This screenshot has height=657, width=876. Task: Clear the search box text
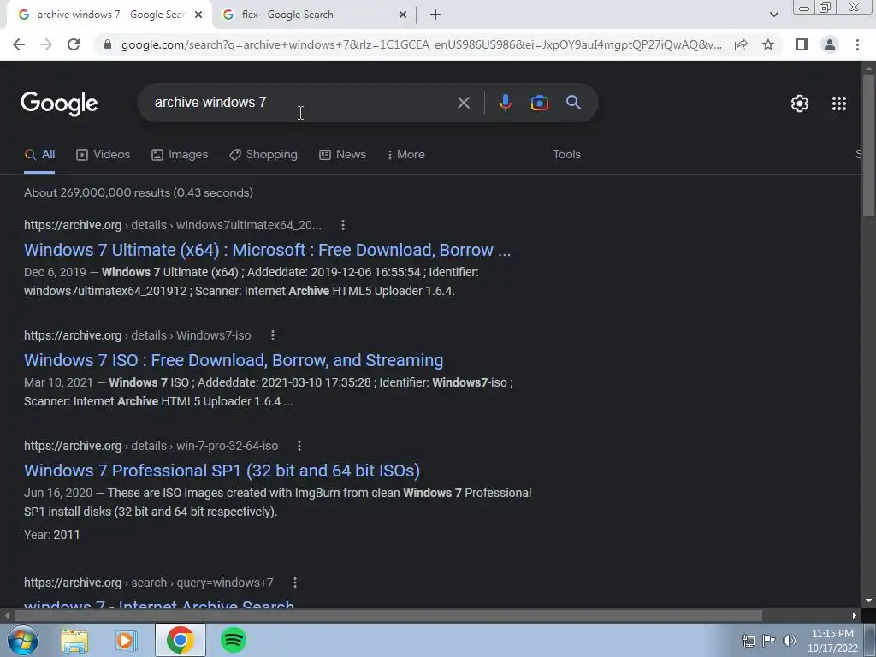463,103
